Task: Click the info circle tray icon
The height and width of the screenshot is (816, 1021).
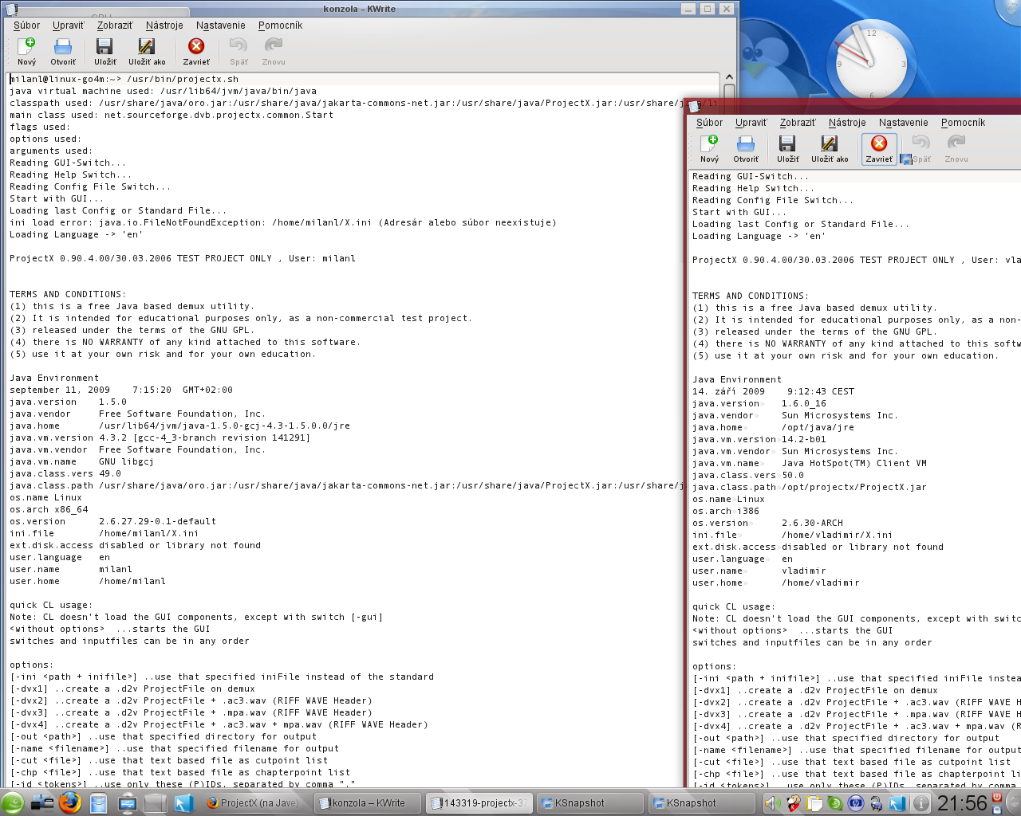Action: point(921,803)
